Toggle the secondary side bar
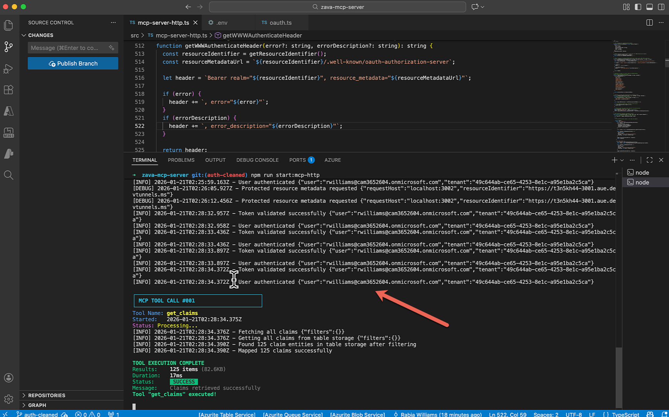669x417 pixels. (x=661, y=7)
